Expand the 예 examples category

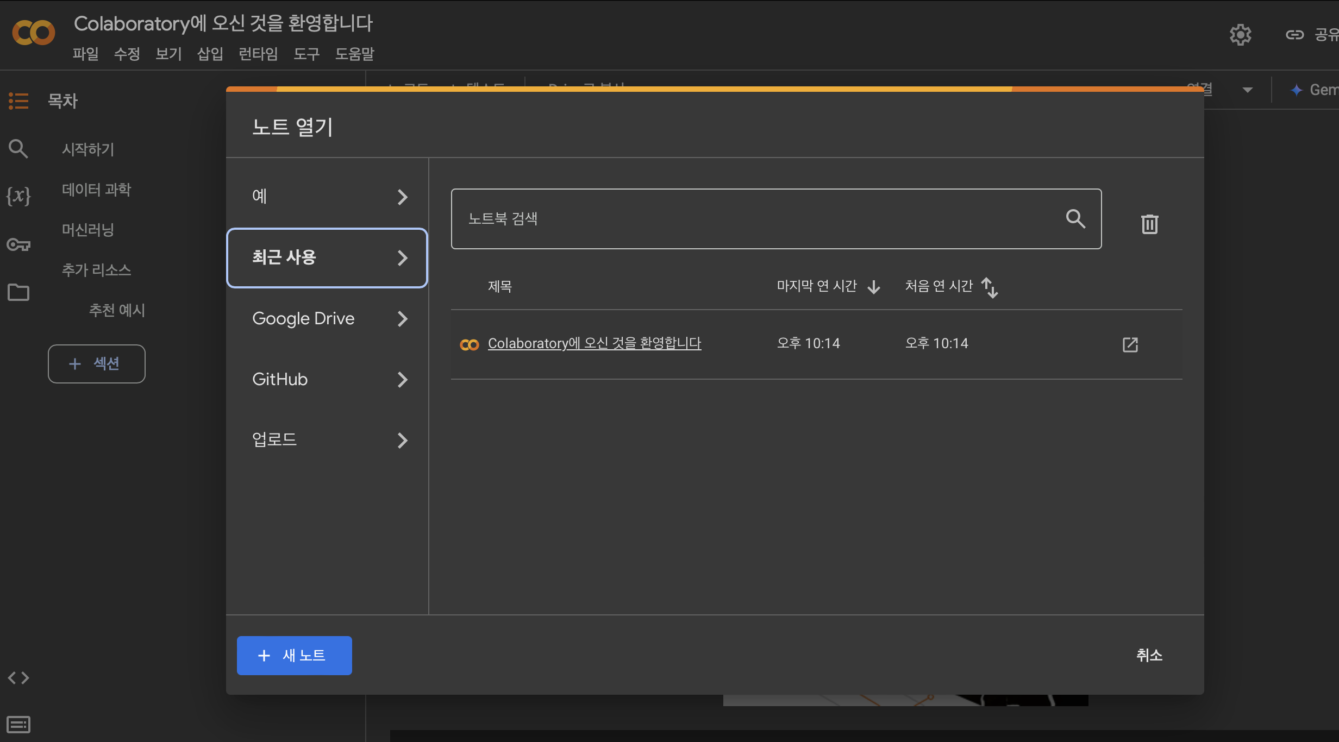point(327,197)
